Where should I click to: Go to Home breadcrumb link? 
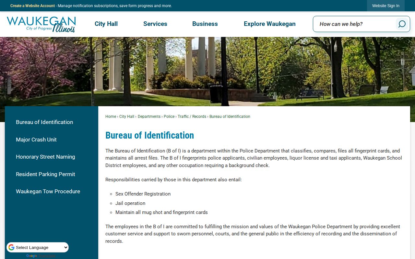(111, 117)
